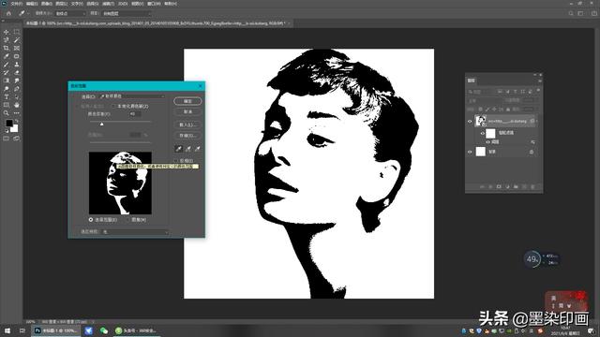Click delete layer trash icon
Screen dimensions: 600x337
point(532,186)
